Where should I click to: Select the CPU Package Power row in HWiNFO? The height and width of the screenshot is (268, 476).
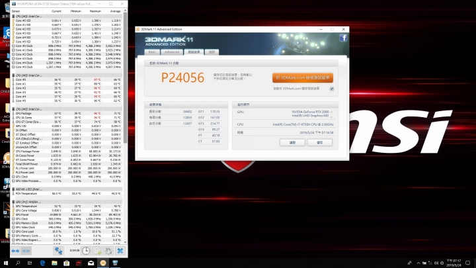click(x=67, y=152)
